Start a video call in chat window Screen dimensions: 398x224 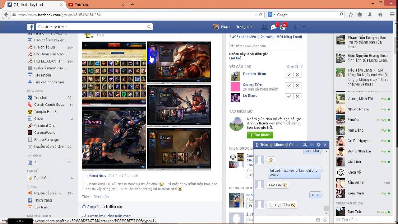click(312, 145)
